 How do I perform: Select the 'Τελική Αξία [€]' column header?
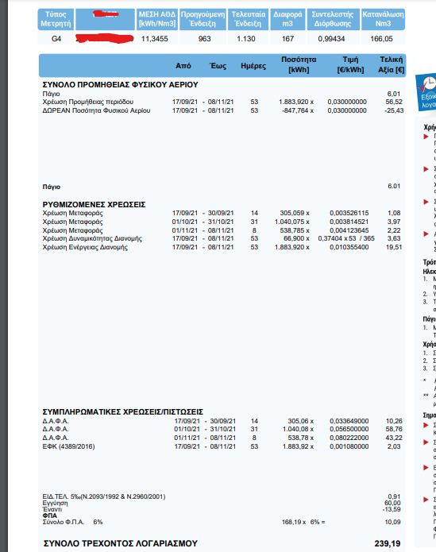pos(391,65)
